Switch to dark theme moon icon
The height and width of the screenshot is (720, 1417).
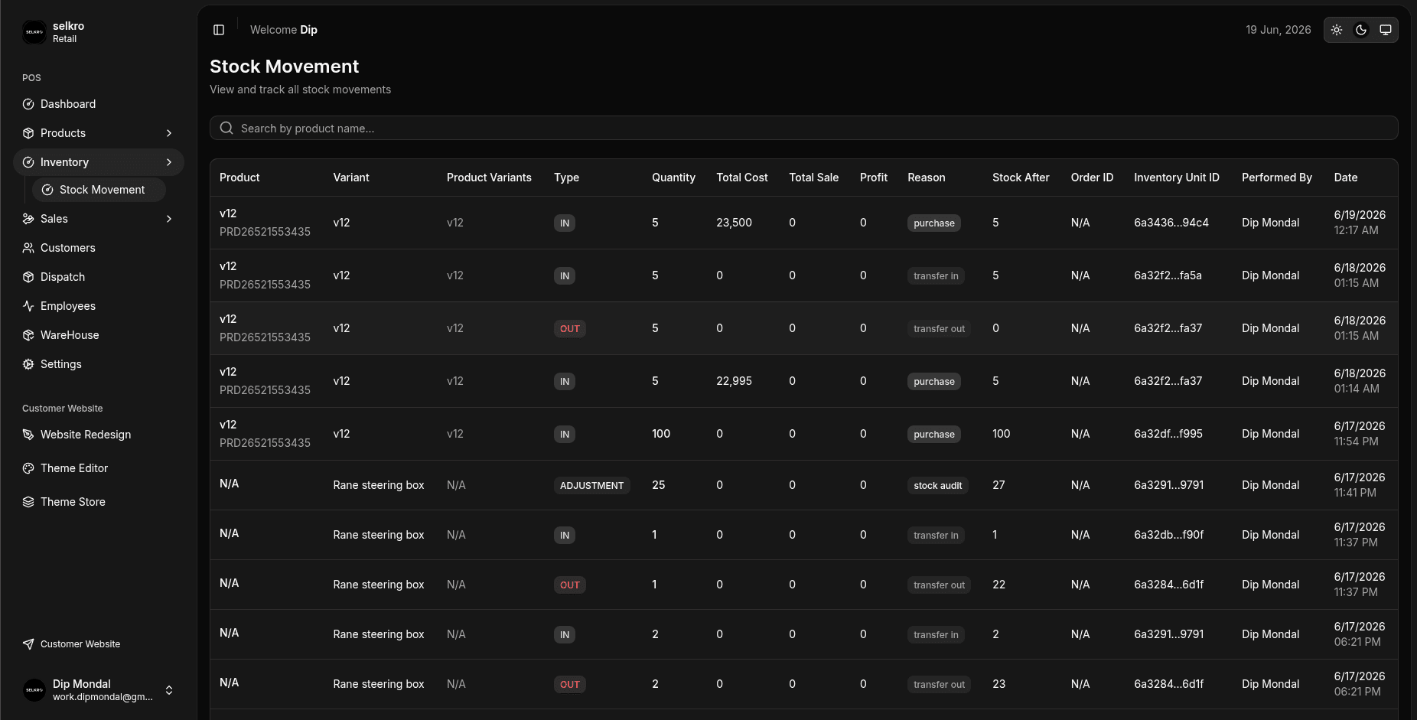[1361, 30]
